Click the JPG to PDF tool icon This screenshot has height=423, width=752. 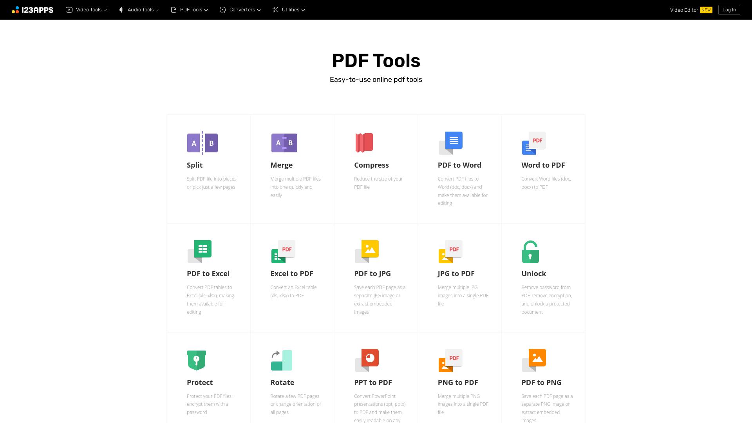pyautogui.click(x=449, y=251)
